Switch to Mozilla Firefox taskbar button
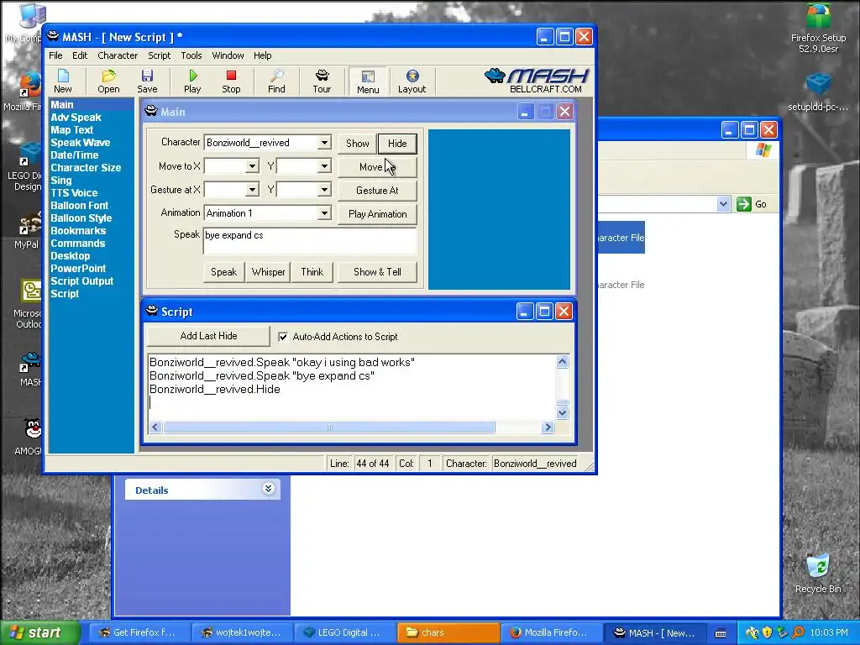This screenshot has height=645, width=860. point(553,632)
